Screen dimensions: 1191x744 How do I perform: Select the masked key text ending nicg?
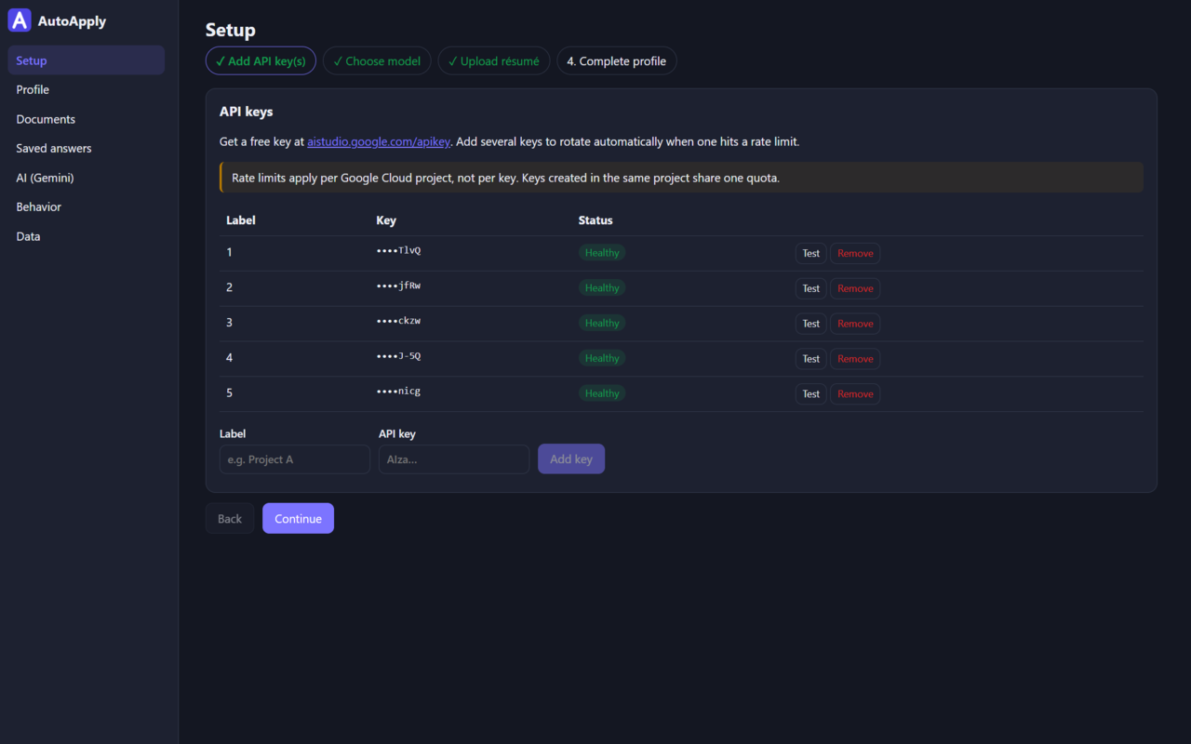398,392
